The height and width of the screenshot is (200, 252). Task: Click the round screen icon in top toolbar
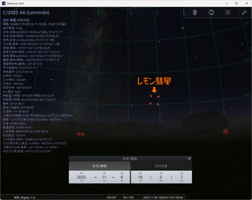coord(211,12)
